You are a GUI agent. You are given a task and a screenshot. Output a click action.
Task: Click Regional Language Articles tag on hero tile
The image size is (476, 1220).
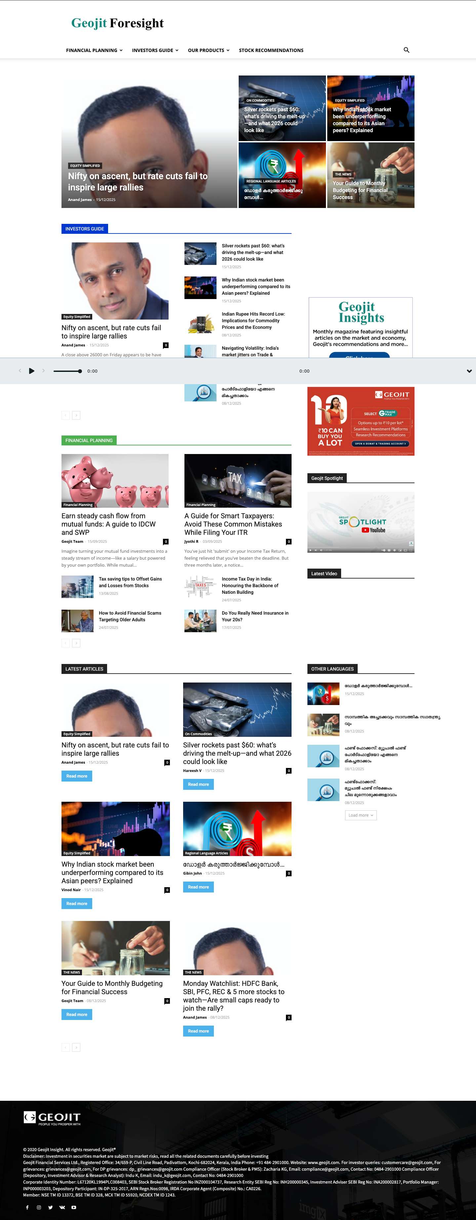(x=271, y=181)
